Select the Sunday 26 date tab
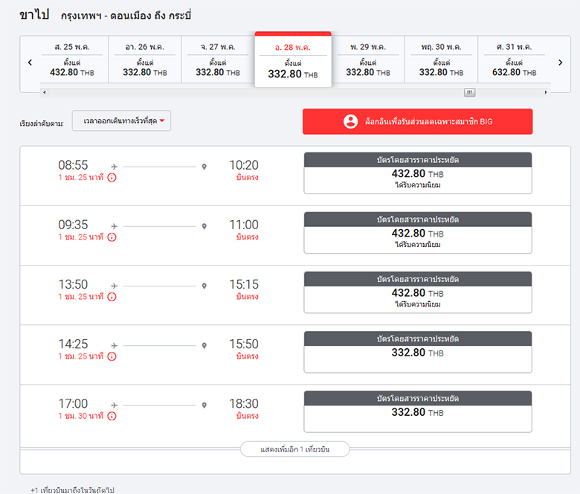 (x=144, y=60)
